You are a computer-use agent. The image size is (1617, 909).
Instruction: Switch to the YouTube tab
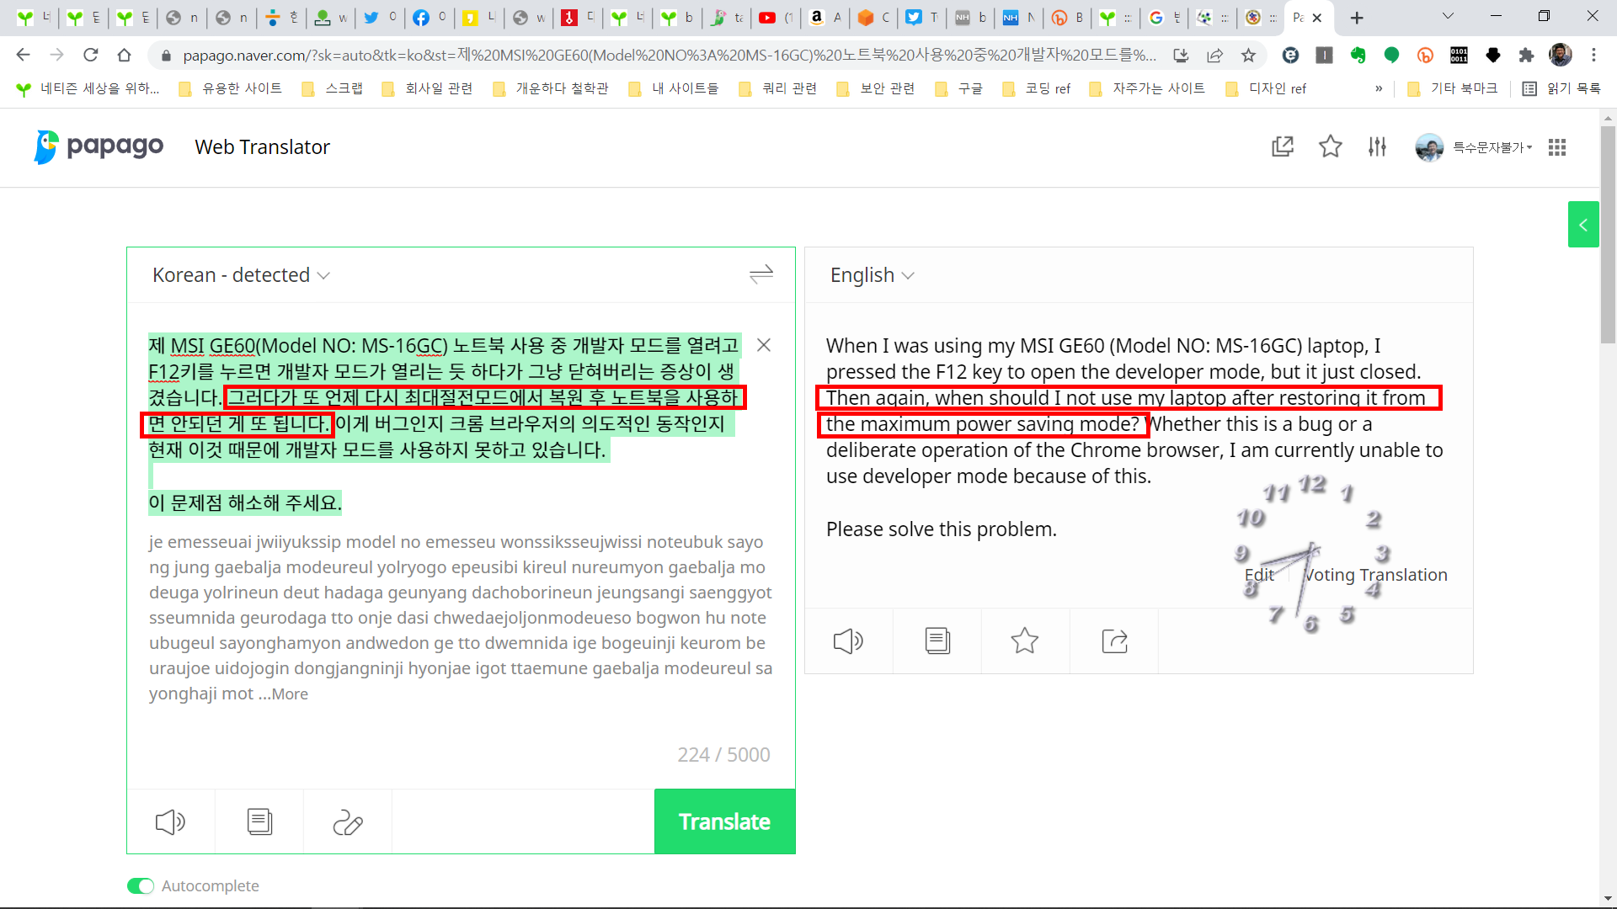pos(776,18)
